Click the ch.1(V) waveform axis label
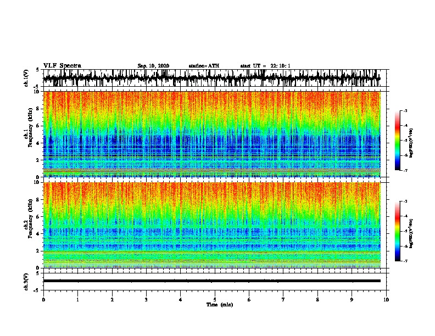Screen dimensions: 435x336 pos(26,78)
